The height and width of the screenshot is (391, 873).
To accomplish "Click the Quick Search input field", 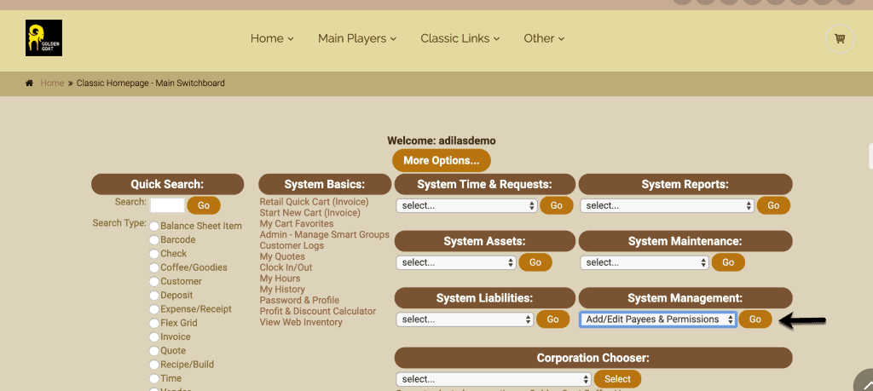I will (x=167, y=205).
